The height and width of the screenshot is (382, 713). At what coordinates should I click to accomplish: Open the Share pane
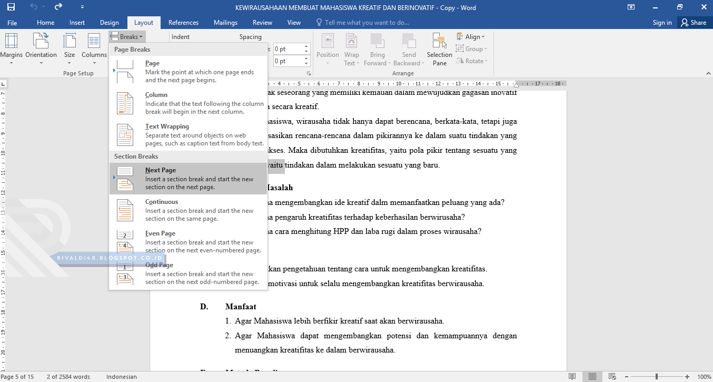click(694, 22)
